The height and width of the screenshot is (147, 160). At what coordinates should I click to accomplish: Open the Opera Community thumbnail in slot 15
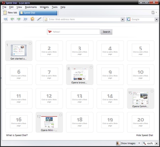pos(141,98)
